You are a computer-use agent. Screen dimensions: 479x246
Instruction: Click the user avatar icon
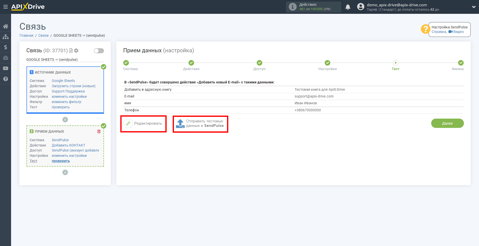tap(361, 7)
